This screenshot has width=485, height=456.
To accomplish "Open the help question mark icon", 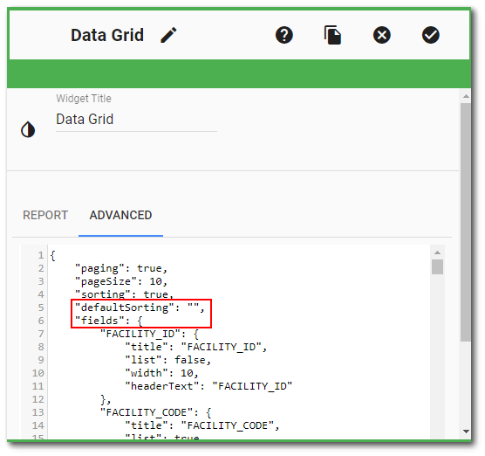I will (284, 35).
